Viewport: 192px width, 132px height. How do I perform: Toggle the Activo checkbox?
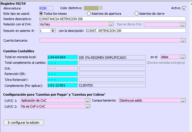(x=184, y=8)
